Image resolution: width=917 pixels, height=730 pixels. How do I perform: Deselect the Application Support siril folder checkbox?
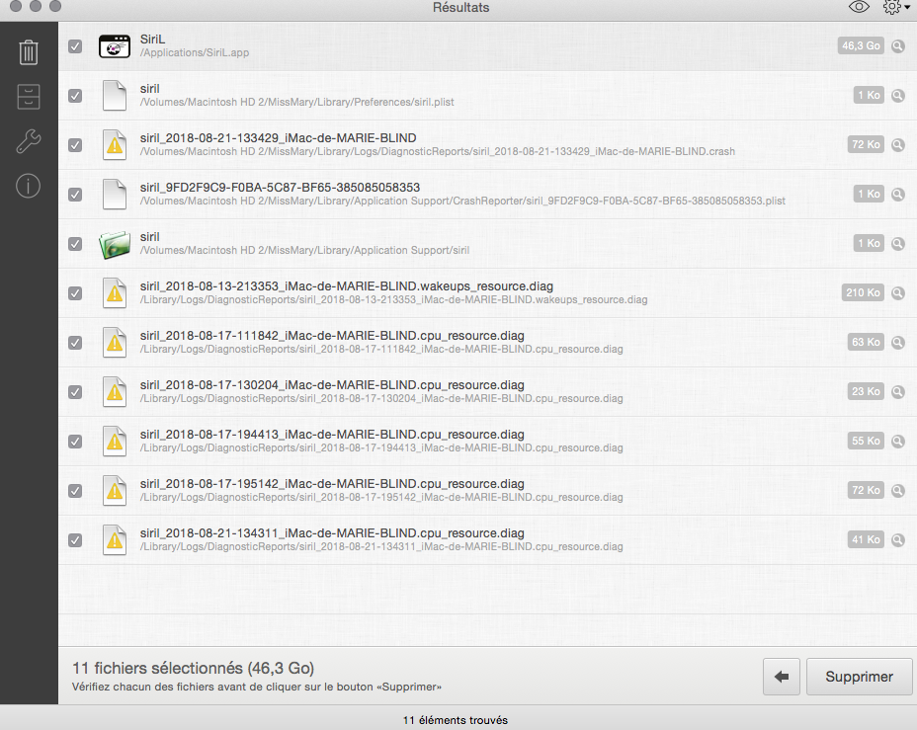75,244
